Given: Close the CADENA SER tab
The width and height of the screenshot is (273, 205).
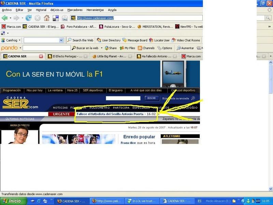Looking at the screenshot, I should (x=41, y=56).
